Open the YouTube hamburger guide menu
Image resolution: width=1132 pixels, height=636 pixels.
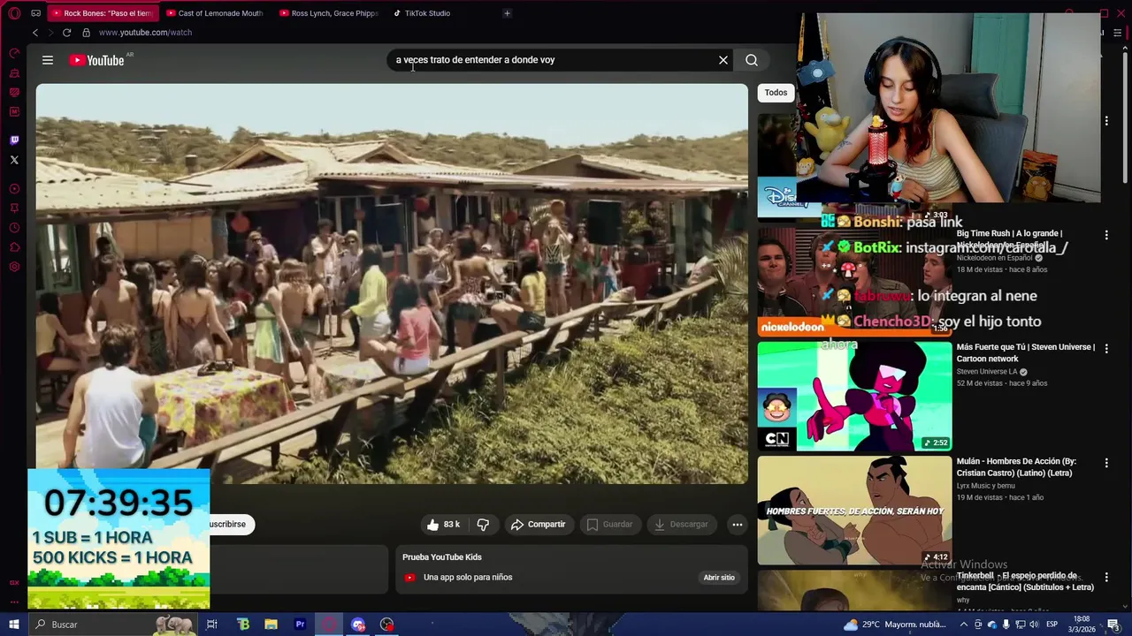coord(48,60)
